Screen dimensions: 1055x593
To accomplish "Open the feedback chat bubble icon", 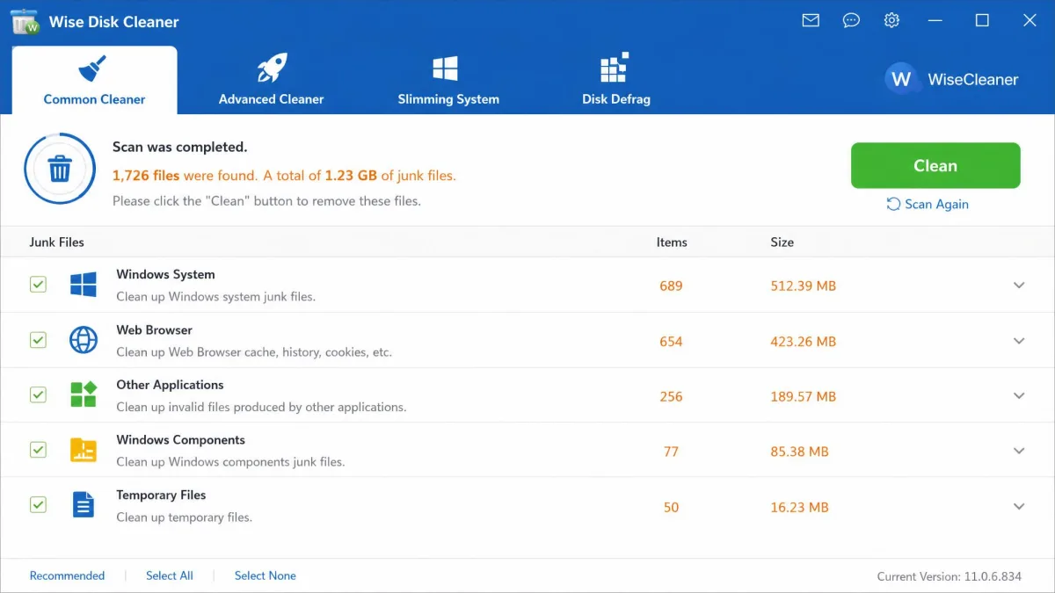I will (851, 20).
